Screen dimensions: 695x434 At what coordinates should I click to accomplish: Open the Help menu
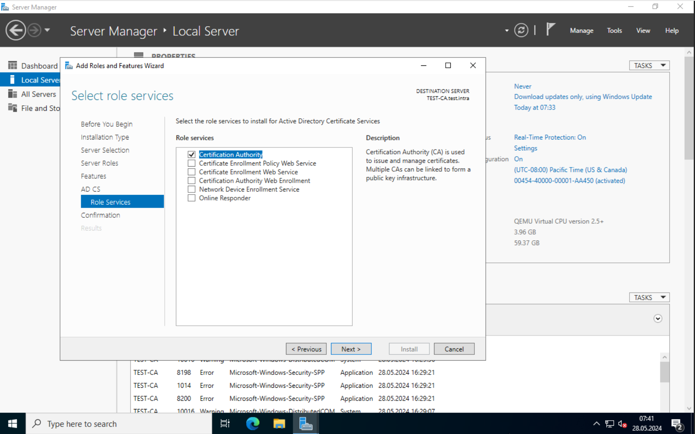point(672,30)
